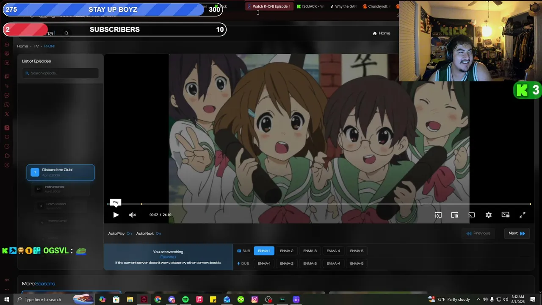542x305 pixels.
Task: Open Windows Start menu
Action: tap(7, 299)
